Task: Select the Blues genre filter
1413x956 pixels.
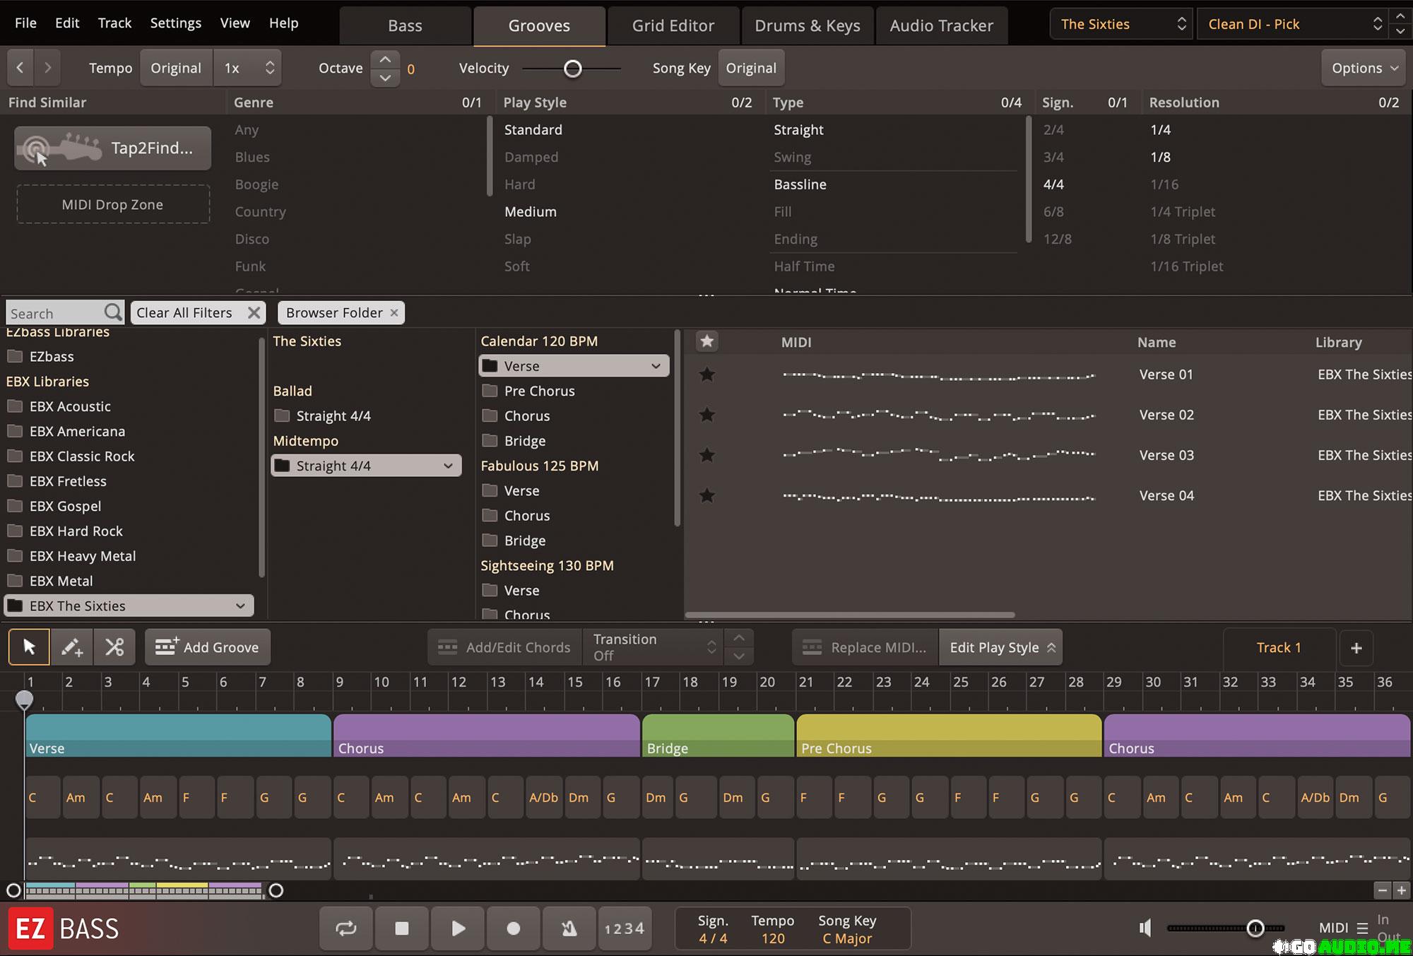Action: 252,157
